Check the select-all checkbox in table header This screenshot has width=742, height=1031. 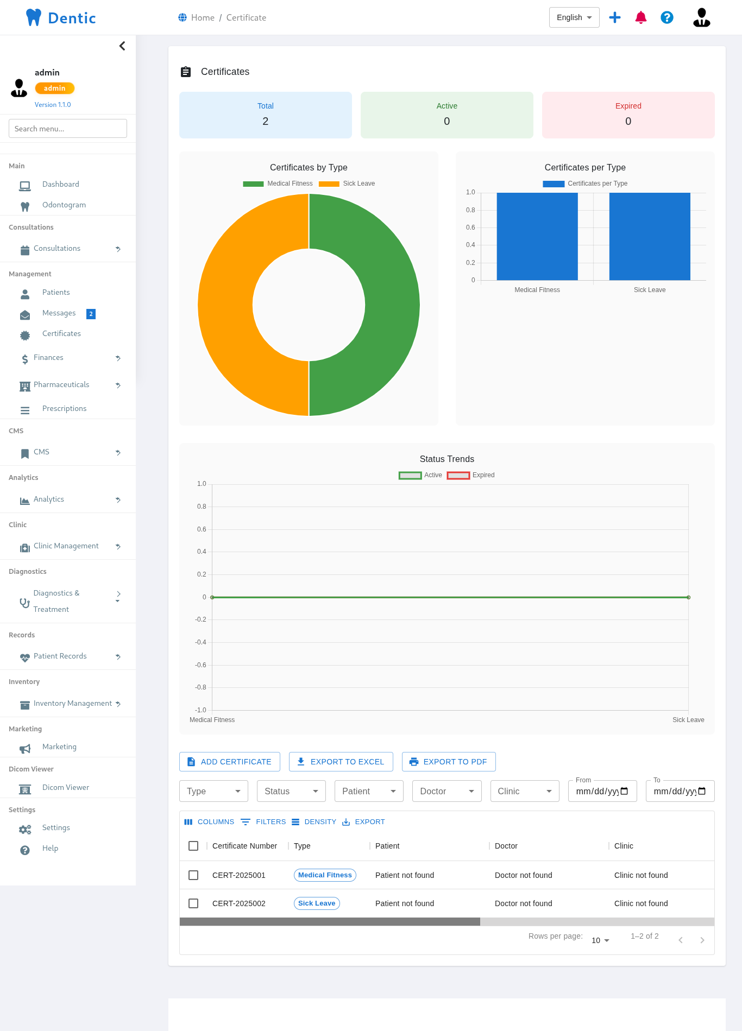[193, 846]
